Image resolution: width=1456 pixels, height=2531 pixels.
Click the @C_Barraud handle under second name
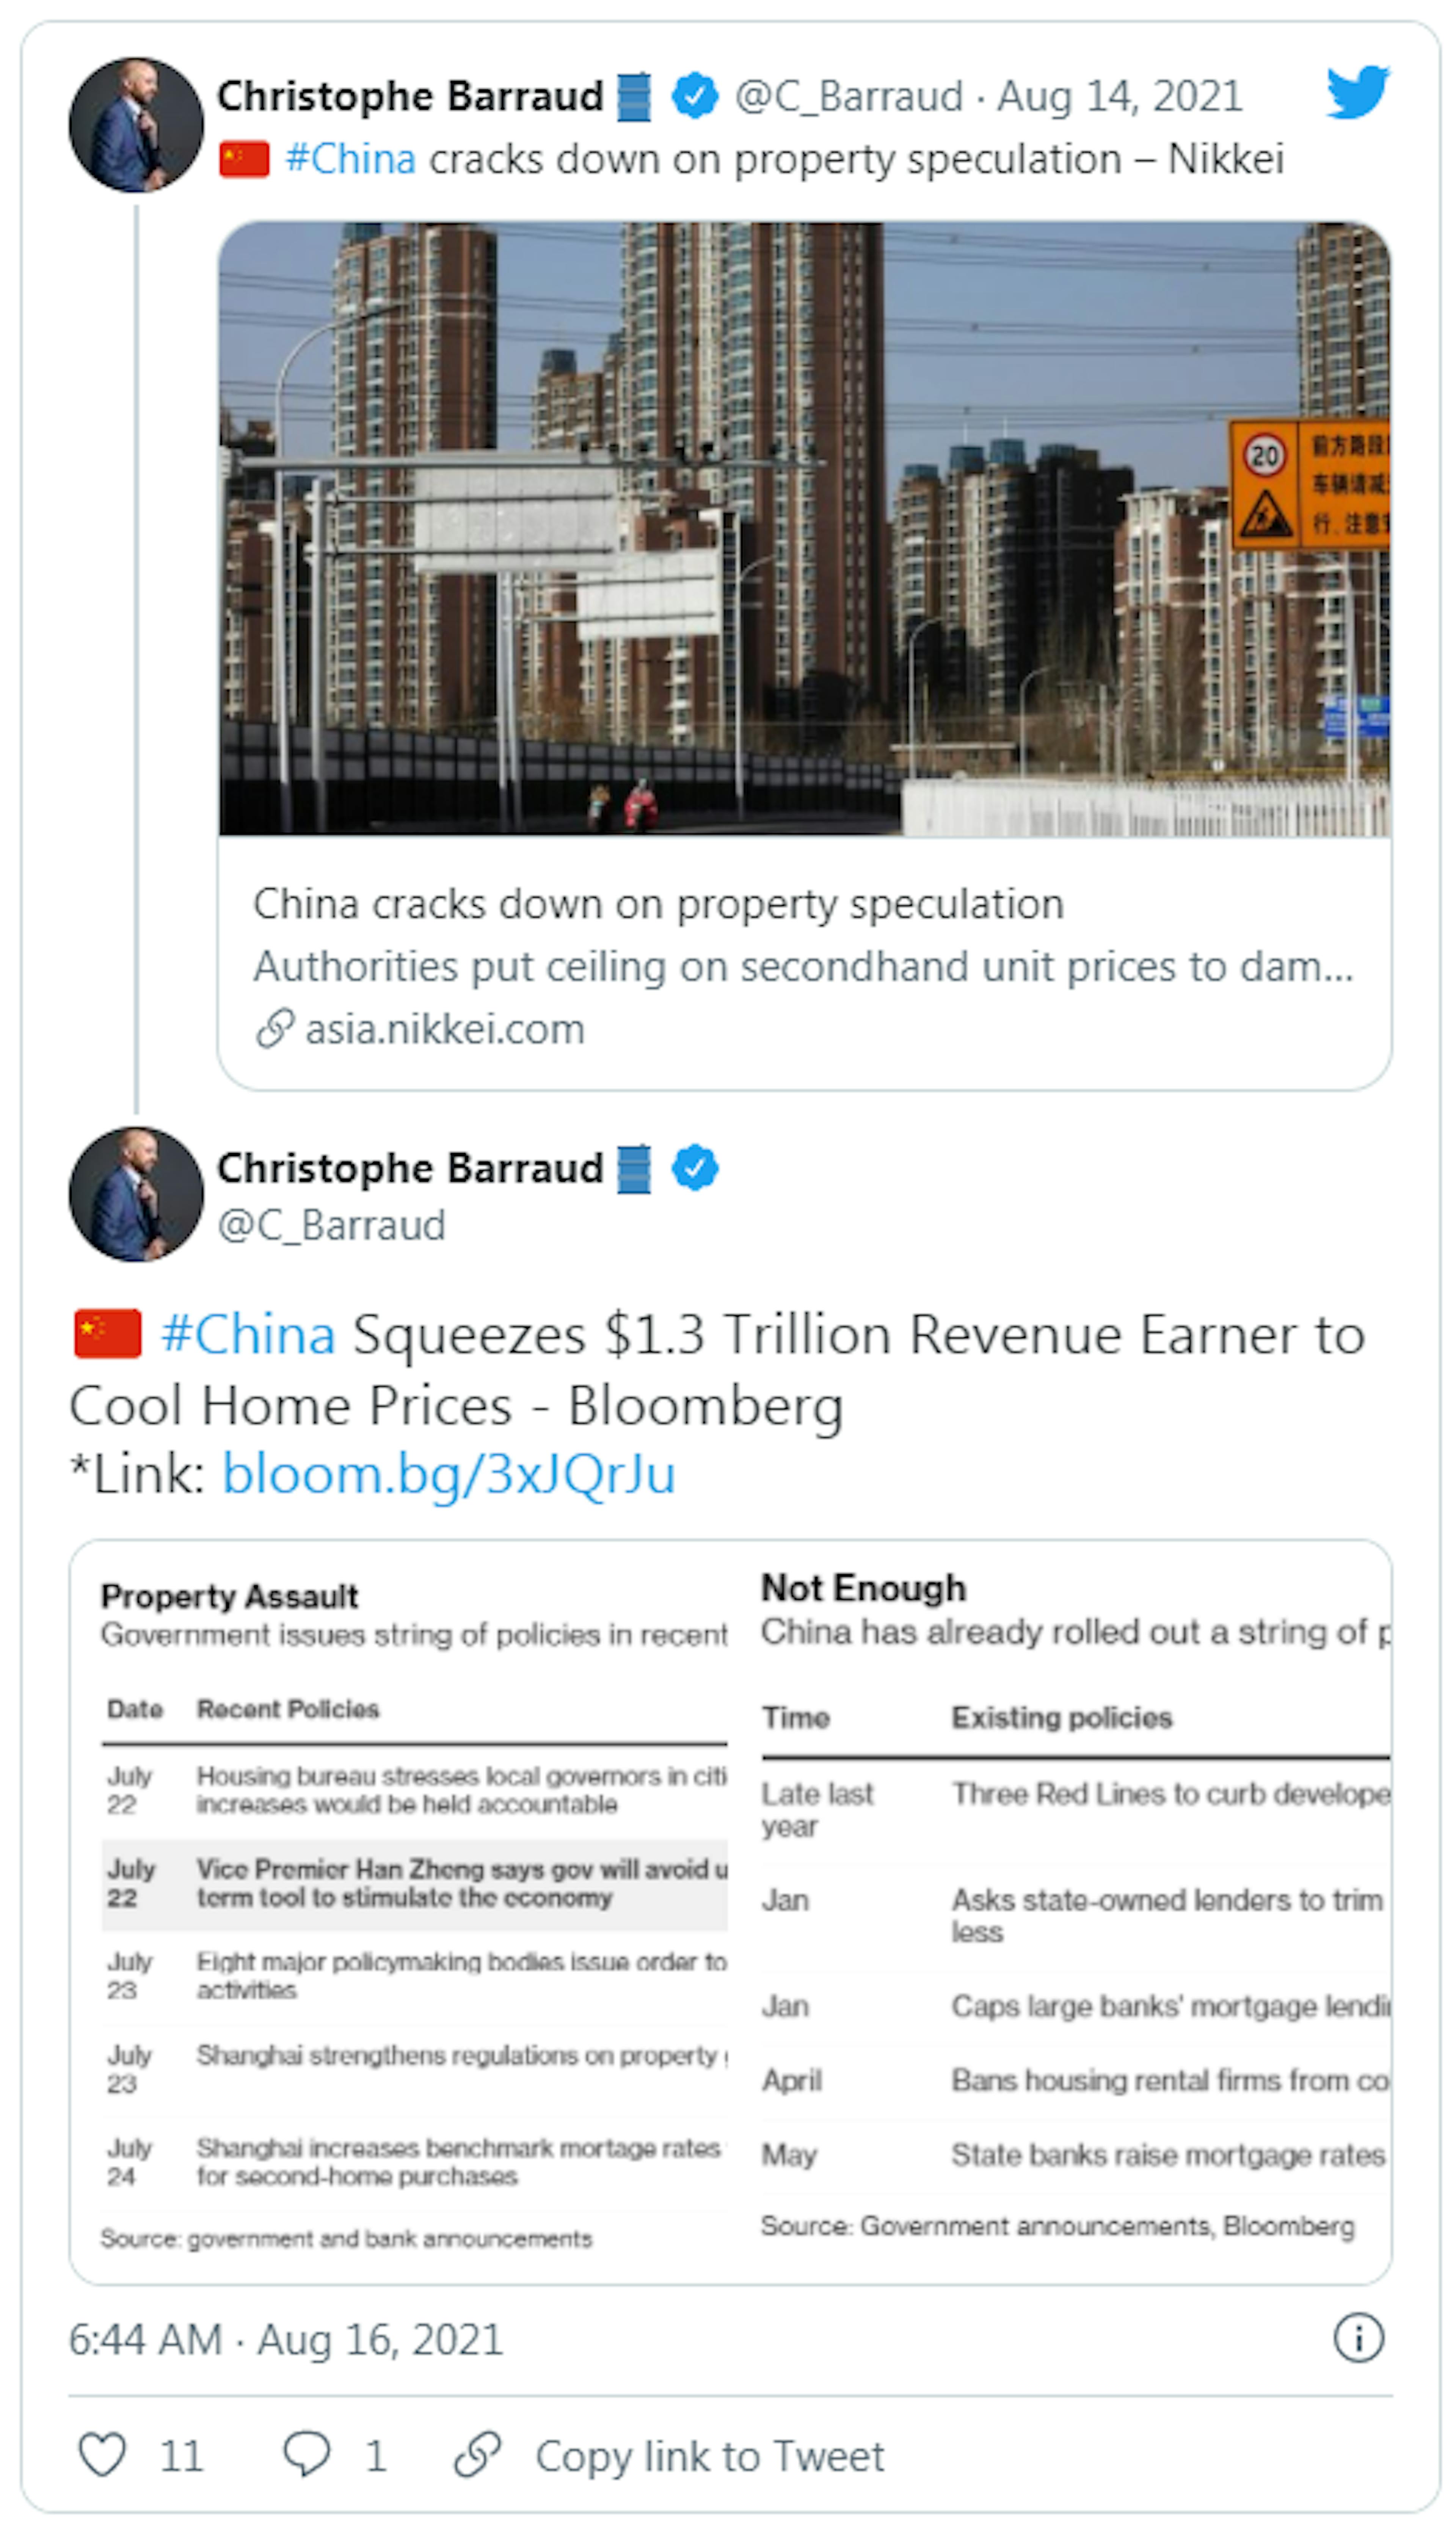(331, 1225)
